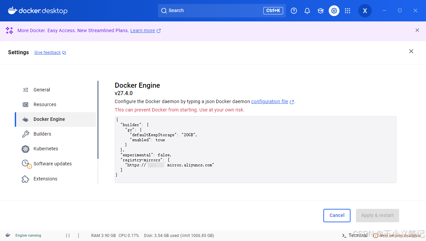Click the settings gear icon in header
426x241 pixels.
334,11
